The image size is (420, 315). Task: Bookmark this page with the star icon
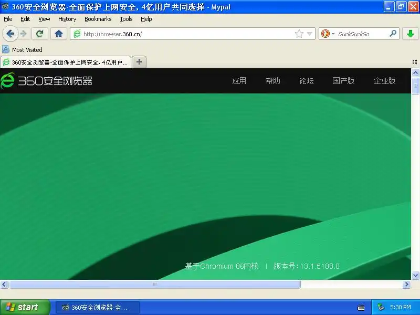tap(299, 34)
